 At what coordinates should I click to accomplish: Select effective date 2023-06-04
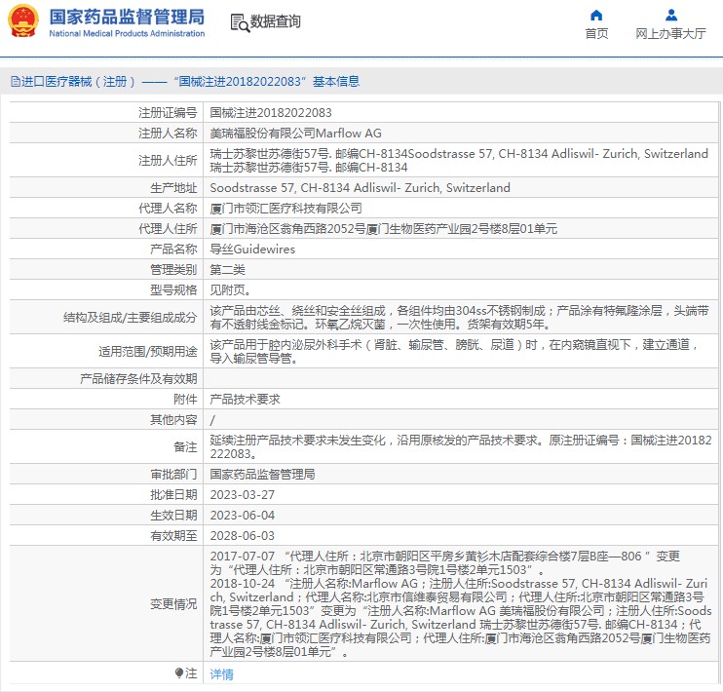click(243, 516)
